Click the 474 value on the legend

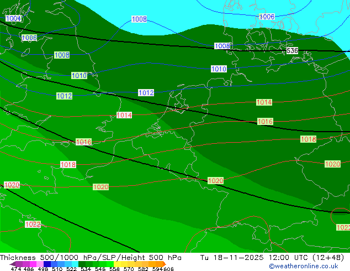pyautogui.click(x=16, y=269)
